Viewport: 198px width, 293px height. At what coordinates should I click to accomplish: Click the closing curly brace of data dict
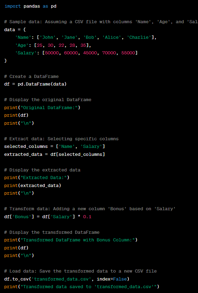click(6, 61)
